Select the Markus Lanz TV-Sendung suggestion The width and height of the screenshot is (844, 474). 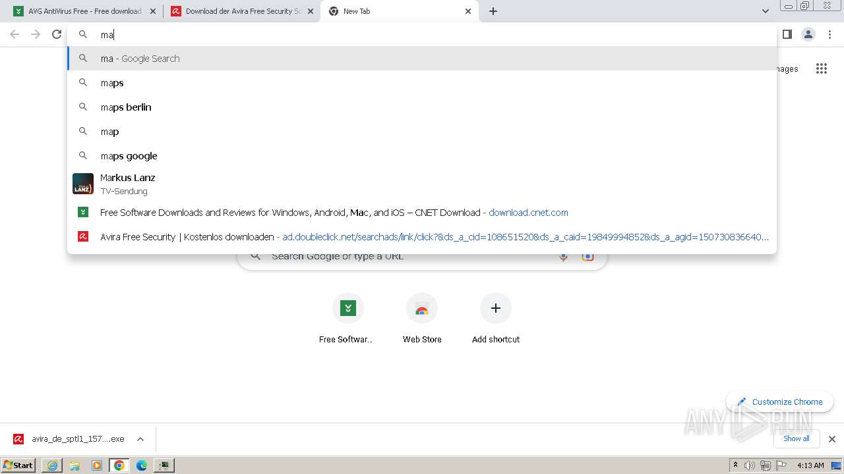(422, 184)
